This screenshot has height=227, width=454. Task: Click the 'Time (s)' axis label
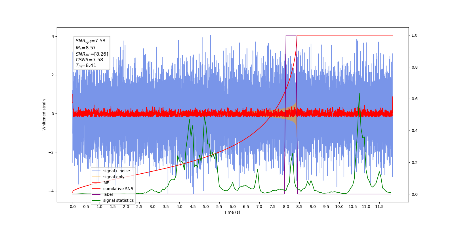pyautogui.click(x=232, y=212)
